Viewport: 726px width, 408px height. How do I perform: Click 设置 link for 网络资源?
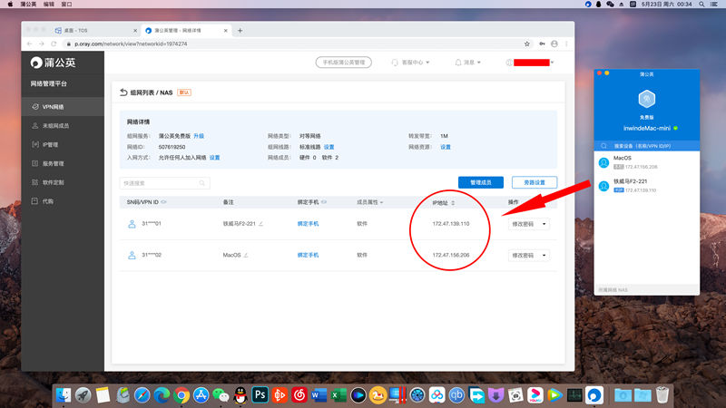pyautogui.click(x=446, y=147)
